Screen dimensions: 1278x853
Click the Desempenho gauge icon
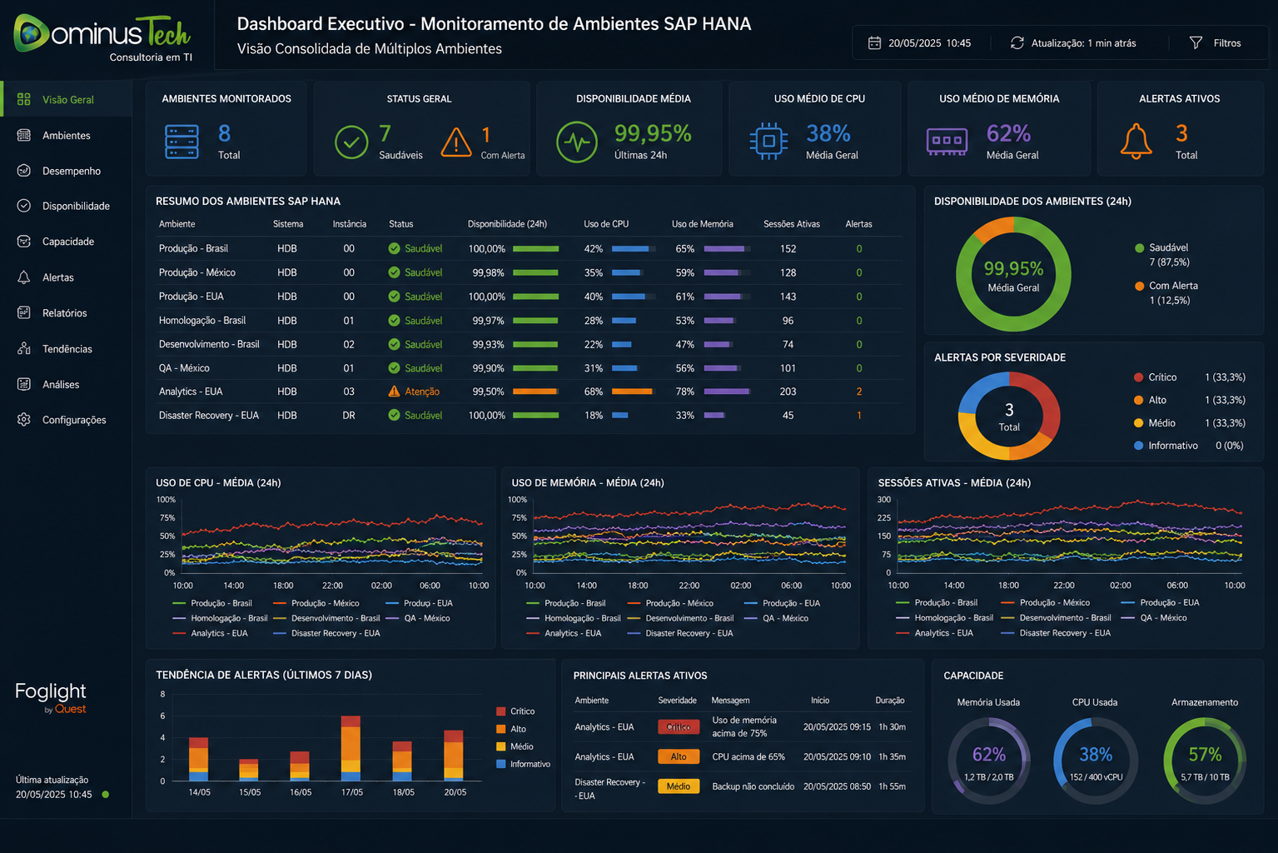pyautogui.click(x=24, y=171)
